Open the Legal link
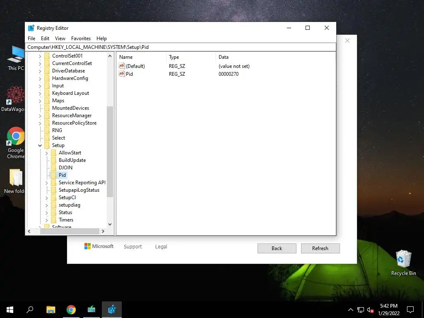 (161, 247)
